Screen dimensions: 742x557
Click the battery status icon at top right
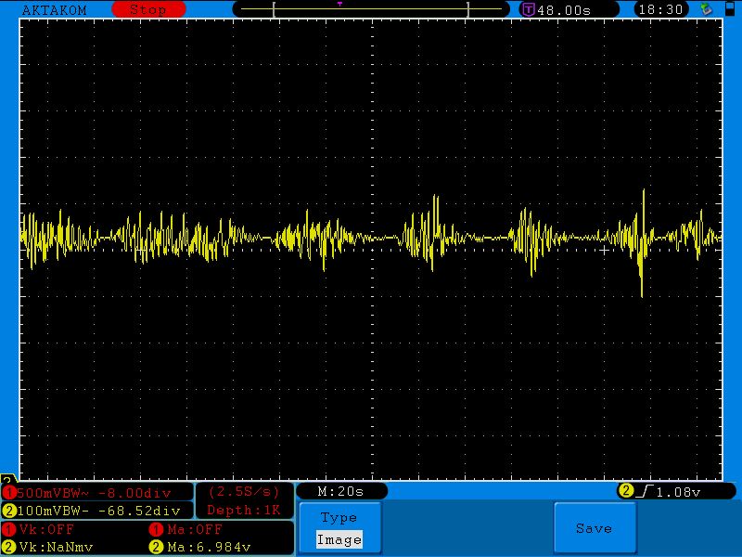pos(730,9)
